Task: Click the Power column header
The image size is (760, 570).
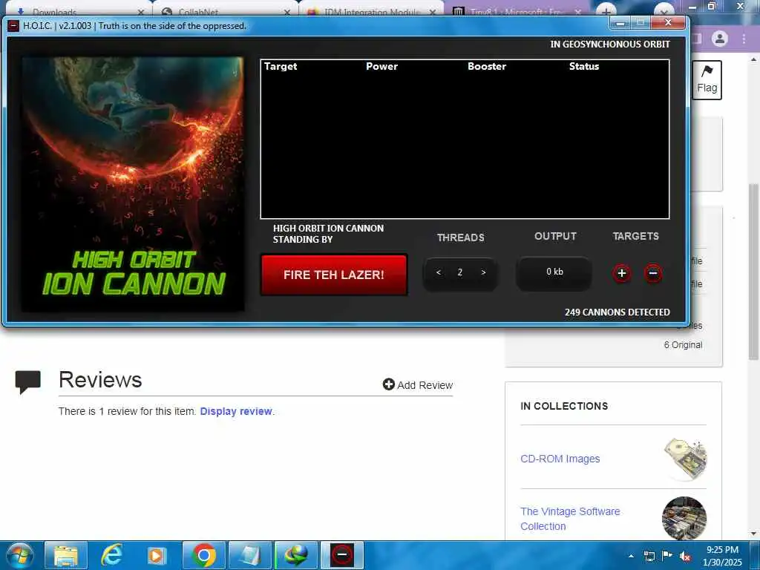Action: (381, 66)
